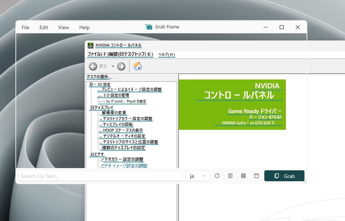
Task: Click the Search For Text input field
Action: tap(100, 176)
